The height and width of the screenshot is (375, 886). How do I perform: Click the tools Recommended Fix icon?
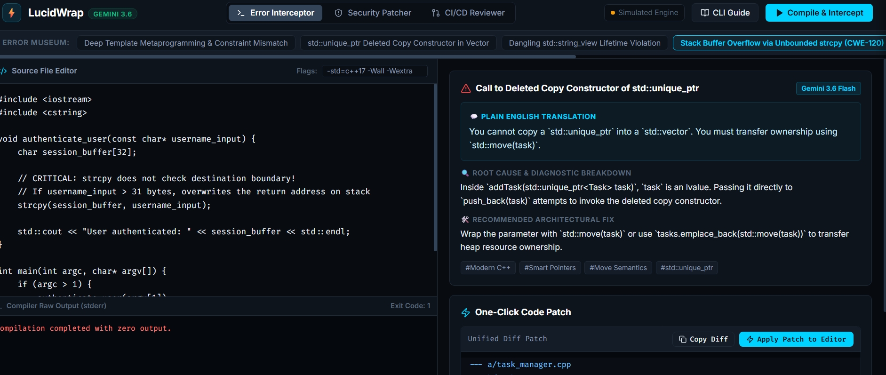(465, 220)
